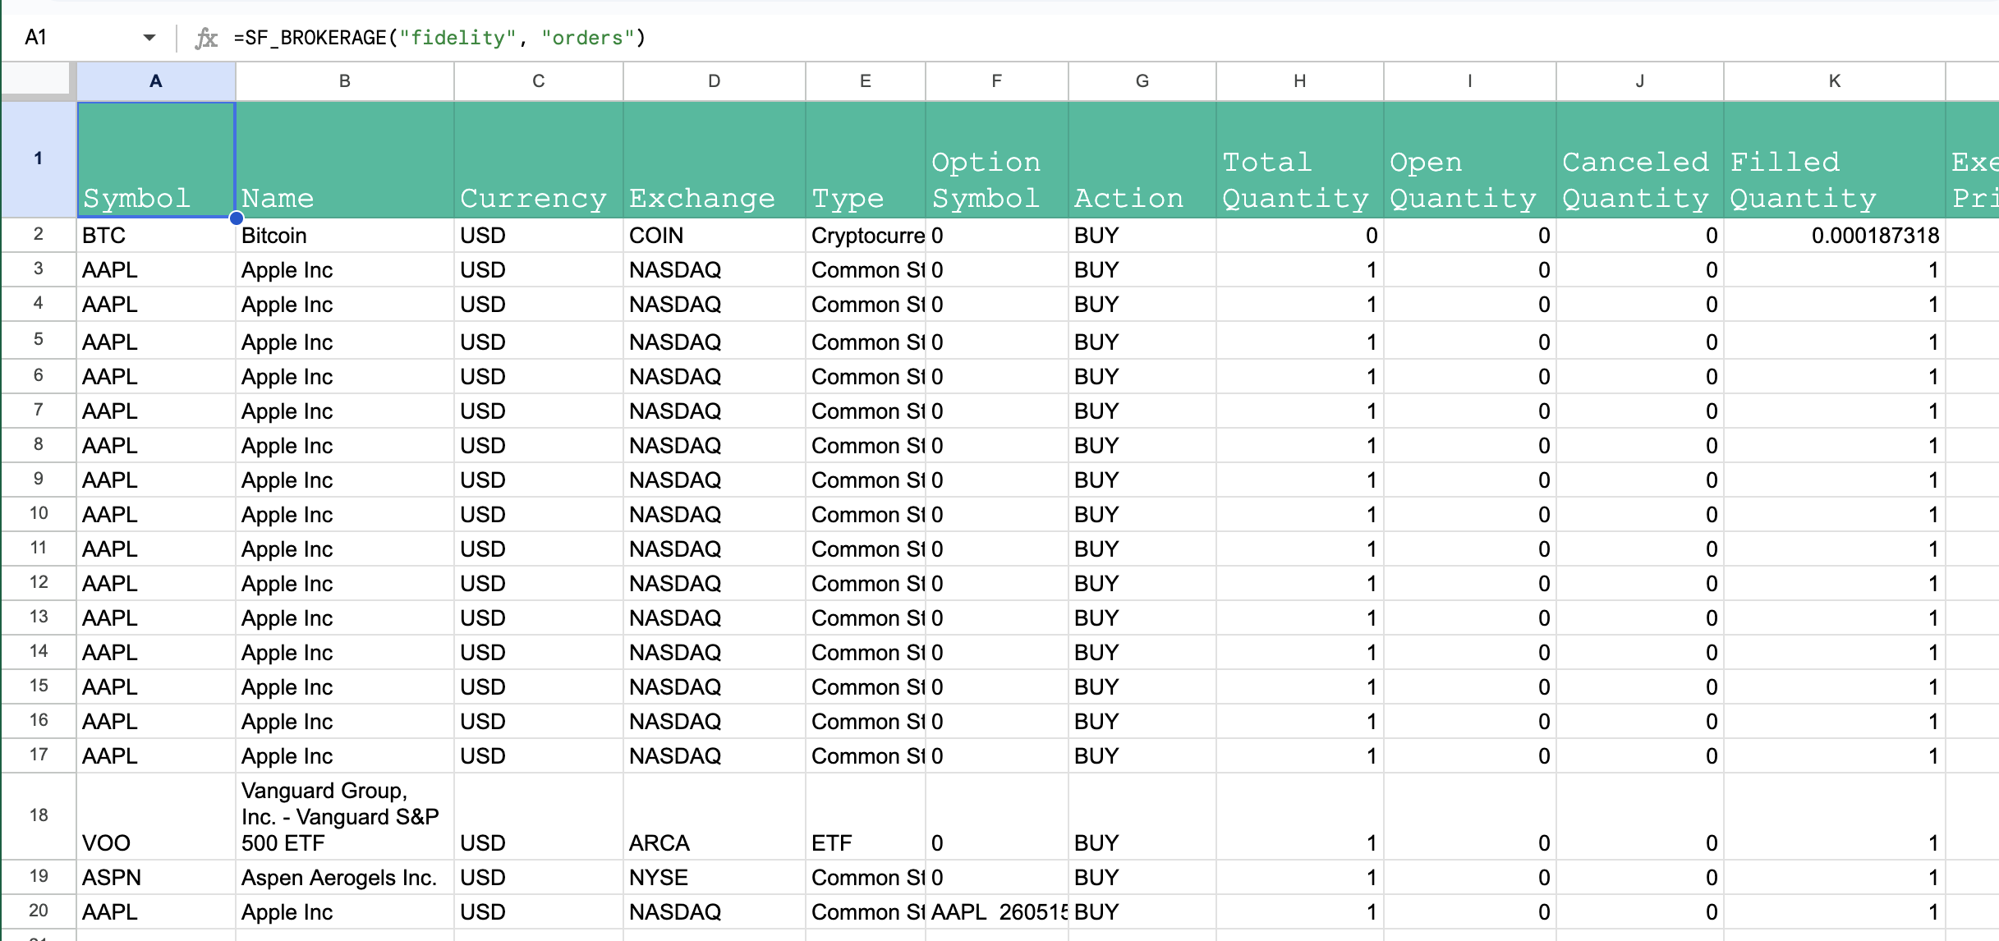The height and width of the screenshot is (941, 1999).
Task: Click the AAPL symbol cell in row 3
Action: [x=156, y=270]
